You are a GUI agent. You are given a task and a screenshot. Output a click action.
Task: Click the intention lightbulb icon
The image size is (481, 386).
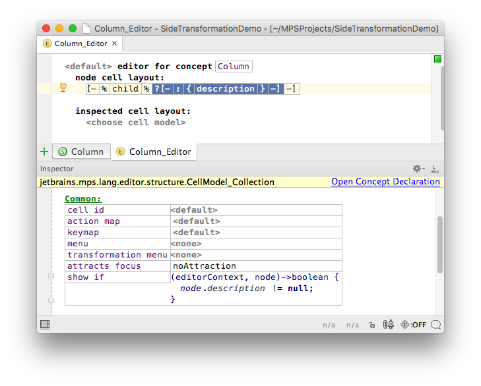[63, 88]
